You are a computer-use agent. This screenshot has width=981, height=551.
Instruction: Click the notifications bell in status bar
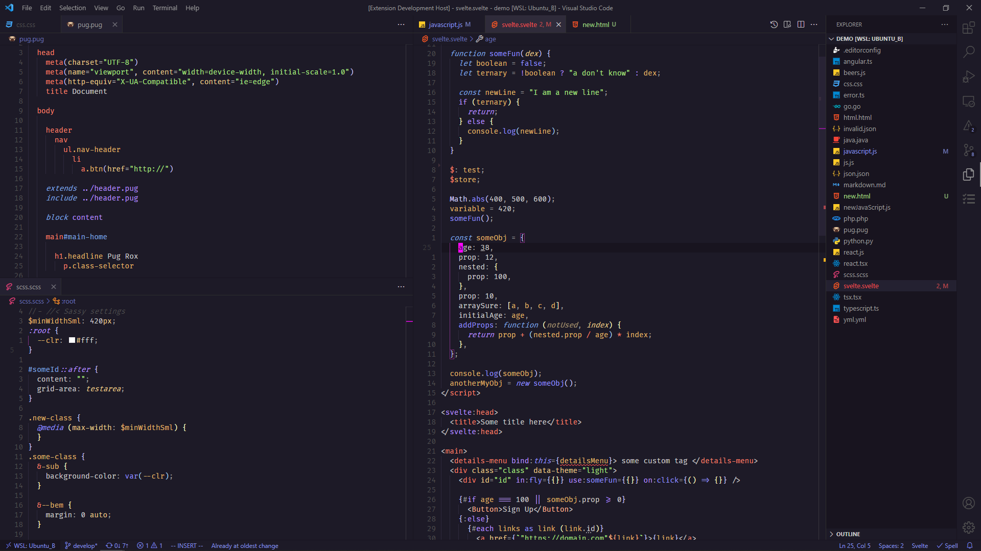pos(969,545)
